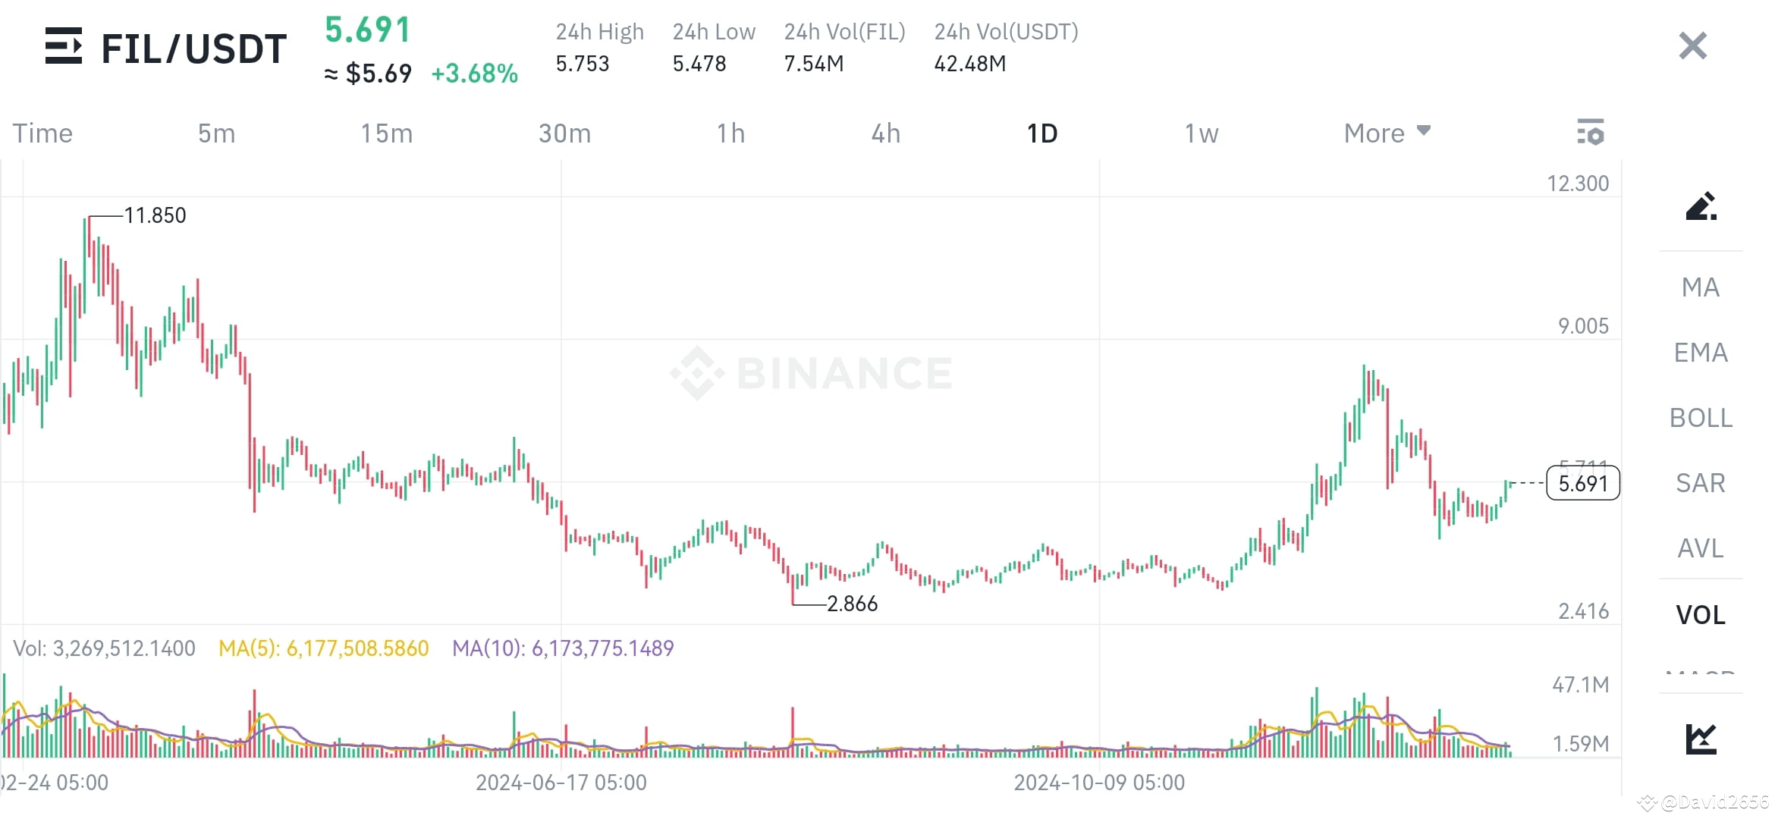Image resolution: width=1775 pixels, height=819 pixels.
Task: Click the MA(10) volume legend
Action: click(562, 648)
